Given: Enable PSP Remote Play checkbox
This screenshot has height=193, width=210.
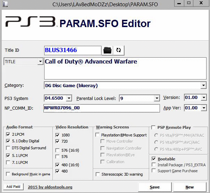Looking at the screenshot, I should coord(153,127).
